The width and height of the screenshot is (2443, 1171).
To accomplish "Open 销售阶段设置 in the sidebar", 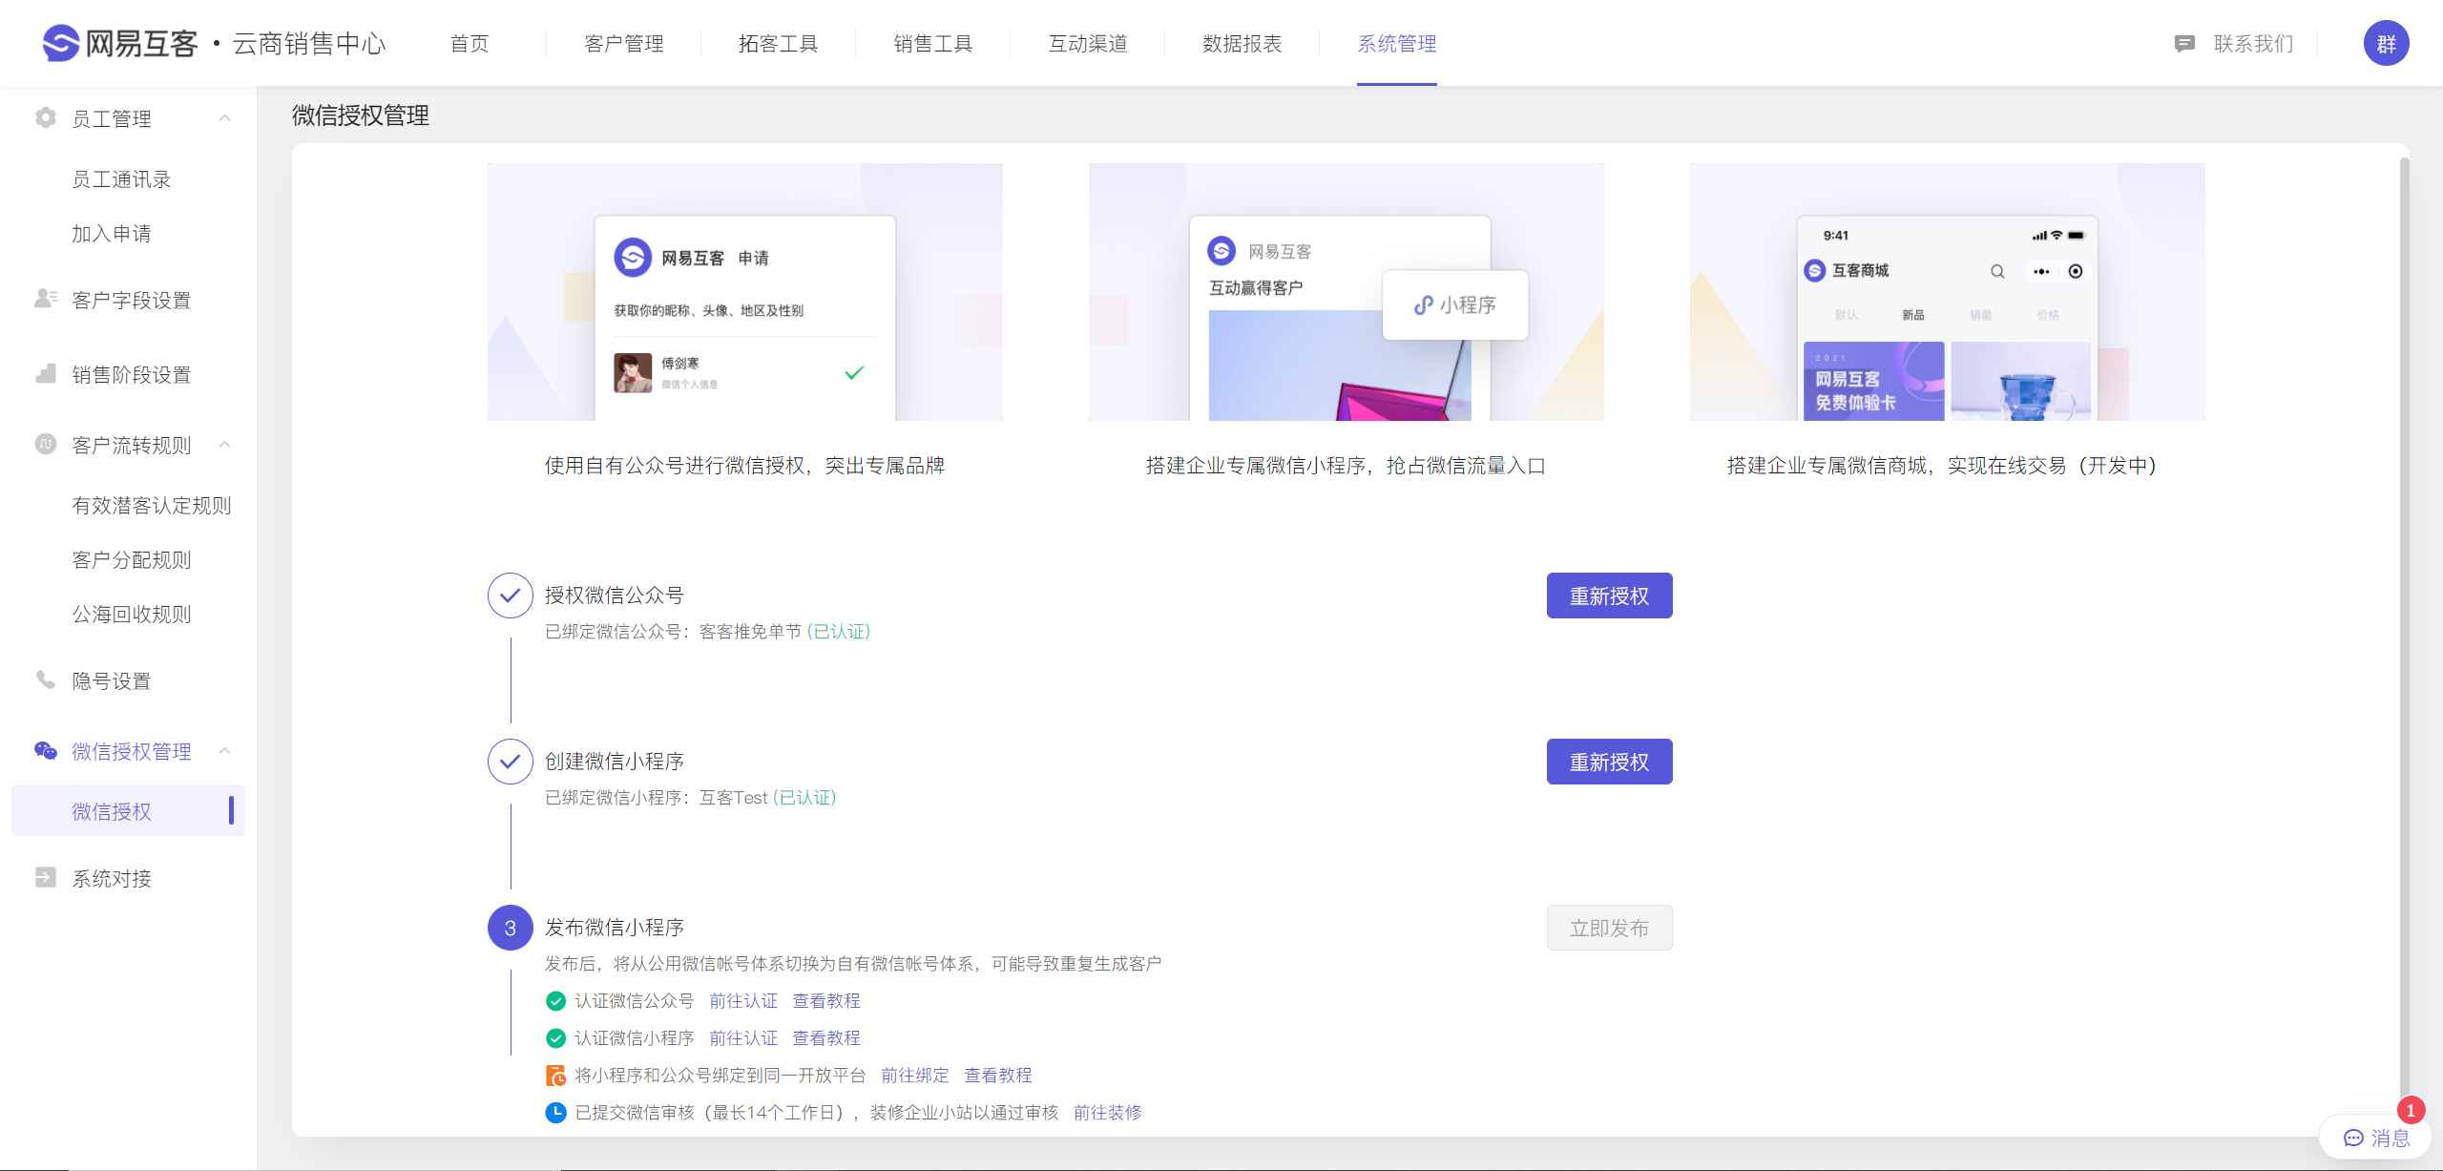I will pyautogui.click(x=132, y=375).
